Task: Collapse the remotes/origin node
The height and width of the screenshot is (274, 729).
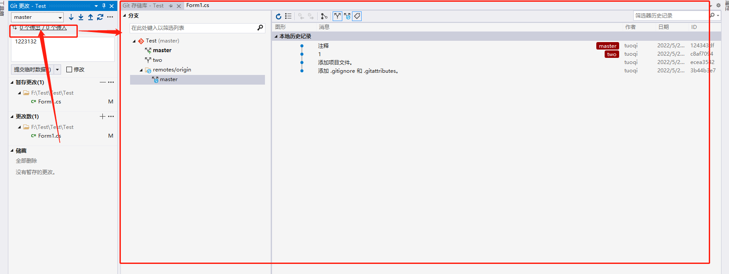Action: (x=141, y=70)
